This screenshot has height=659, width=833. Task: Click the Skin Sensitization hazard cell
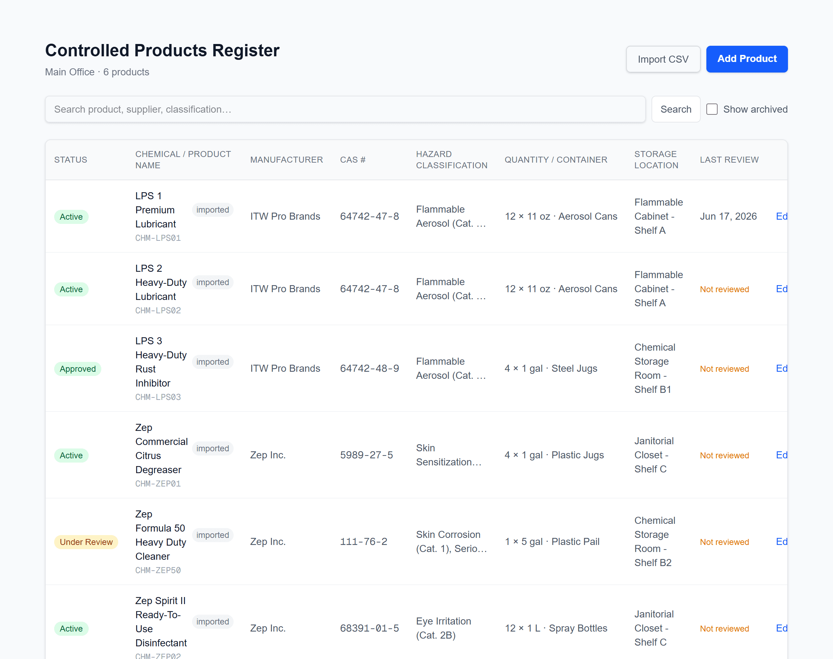tap(449, 455)
